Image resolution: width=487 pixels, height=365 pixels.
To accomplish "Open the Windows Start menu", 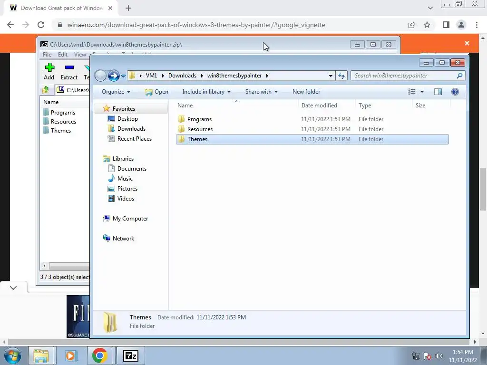I will [x=13, y=355].
